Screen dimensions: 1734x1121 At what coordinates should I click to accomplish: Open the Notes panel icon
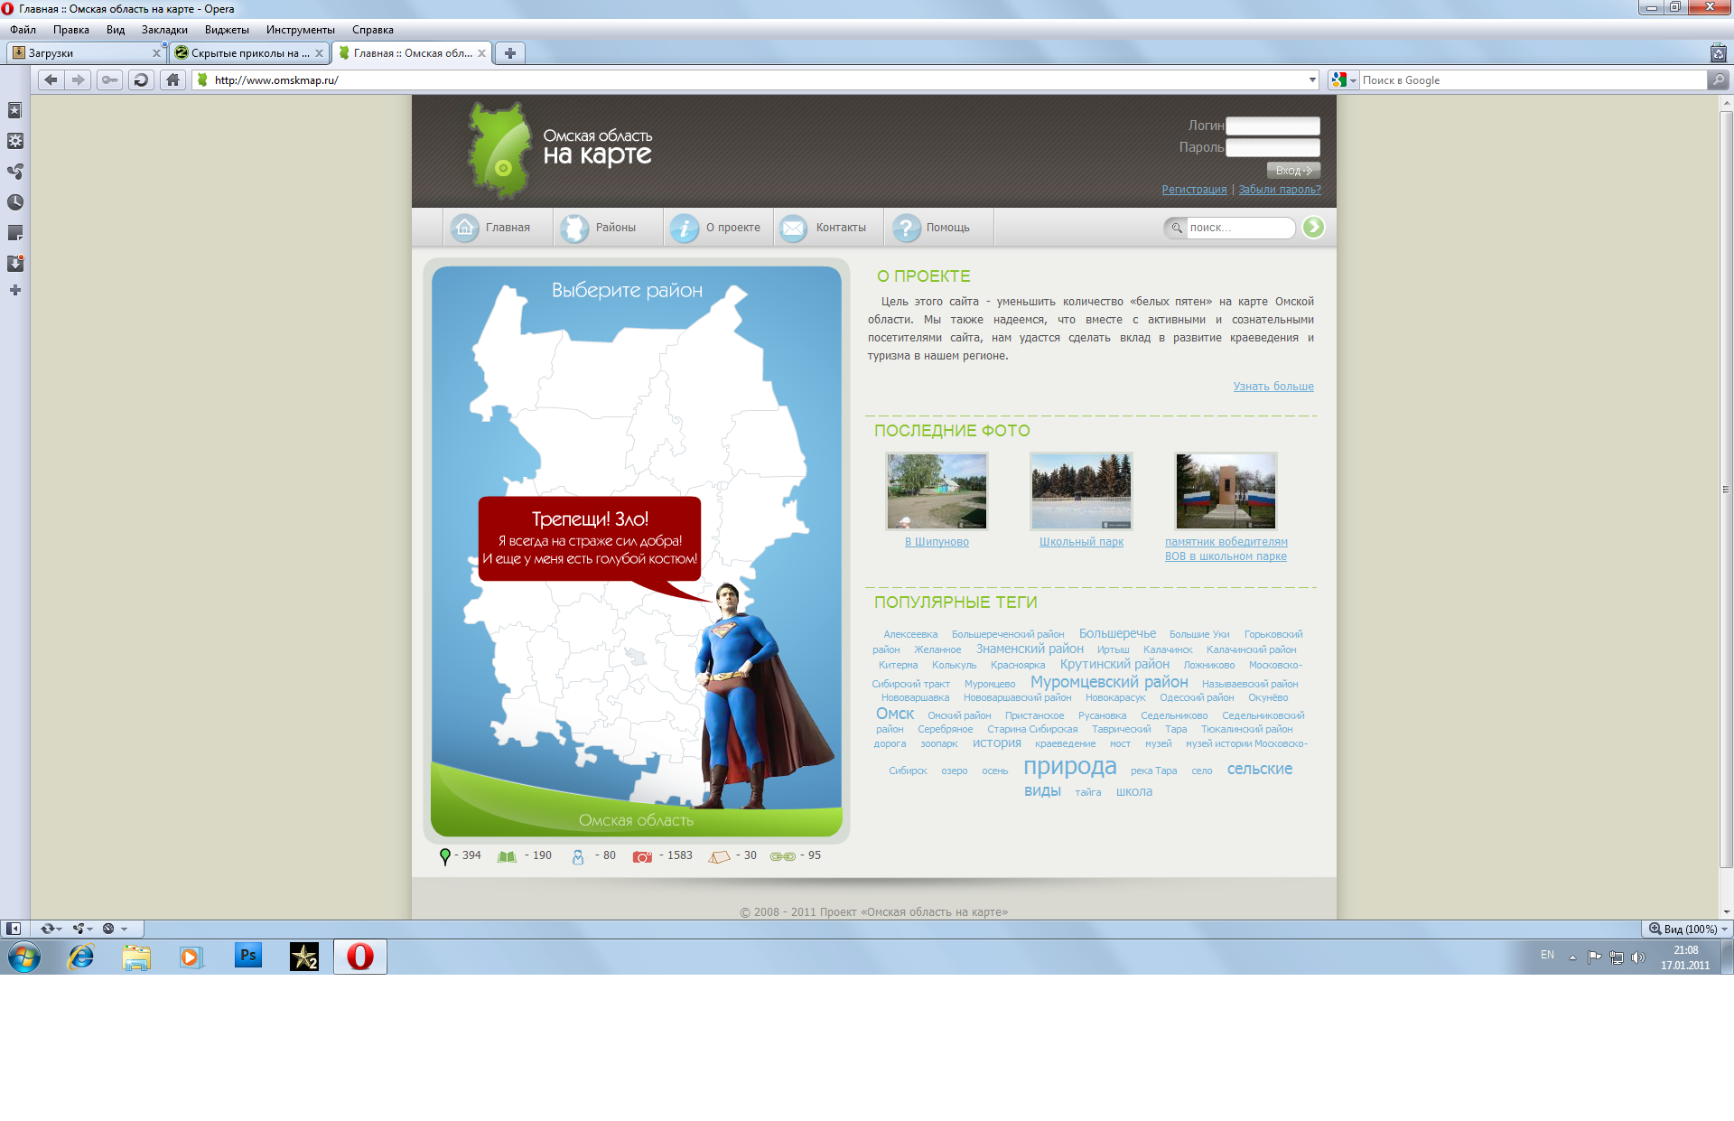pyautogui.click(x=14, y=233)
